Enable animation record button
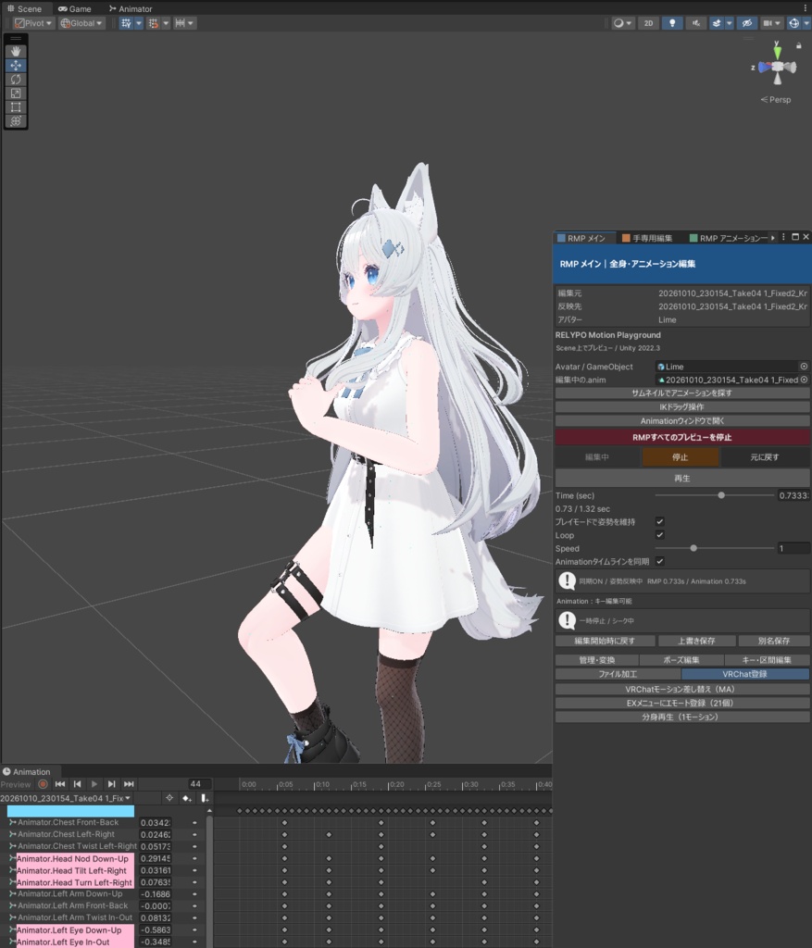 (x=43, y=784)
